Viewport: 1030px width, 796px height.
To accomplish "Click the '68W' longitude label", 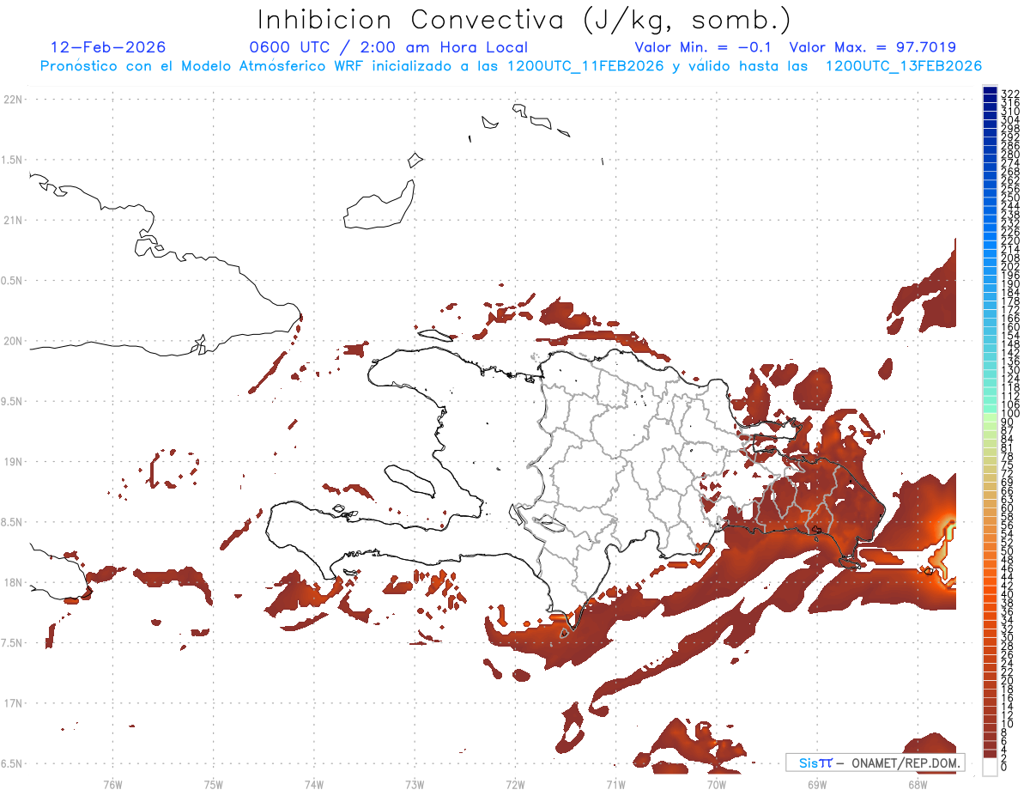I will pos(917,783).
